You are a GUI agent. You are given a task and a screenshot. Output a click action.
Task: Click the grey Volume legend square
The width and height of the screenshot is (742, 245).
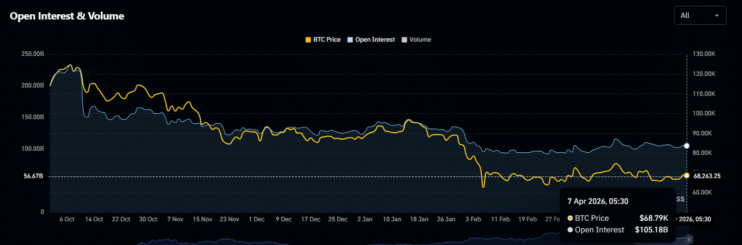point(404,40)
